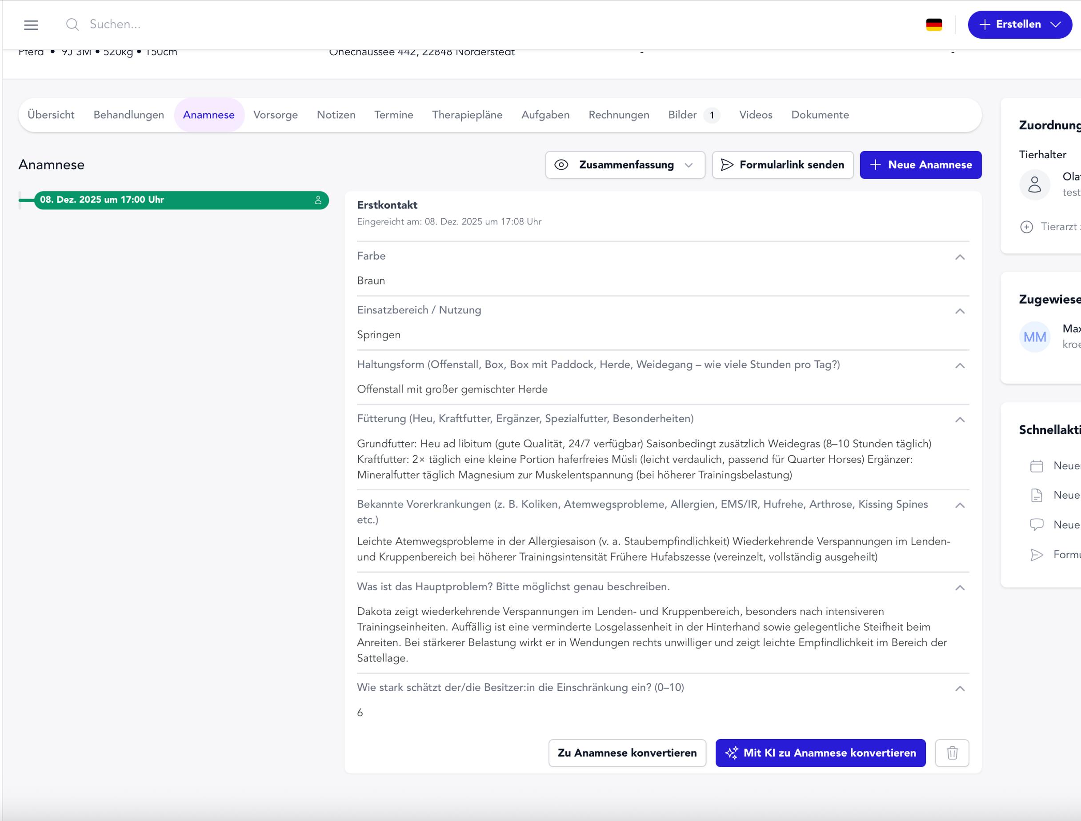This screenshot has height=821, width=1081.
Task: Open the hamburger navigation menu
Action: 31,25
